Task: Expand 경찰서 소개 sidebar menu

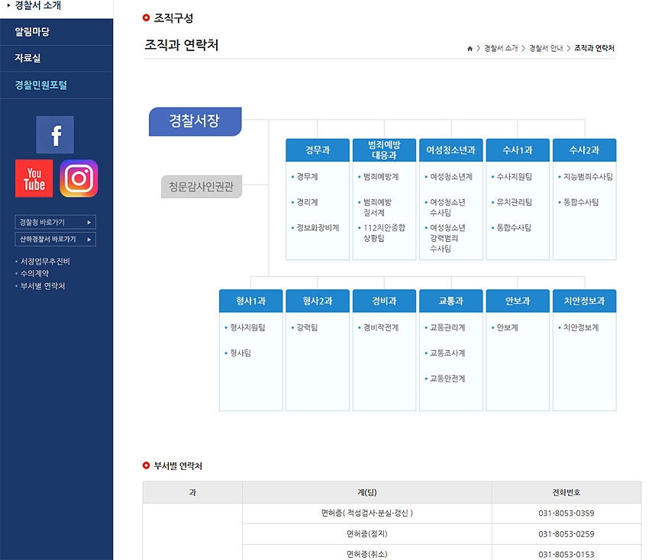Action: pos(38,6)
